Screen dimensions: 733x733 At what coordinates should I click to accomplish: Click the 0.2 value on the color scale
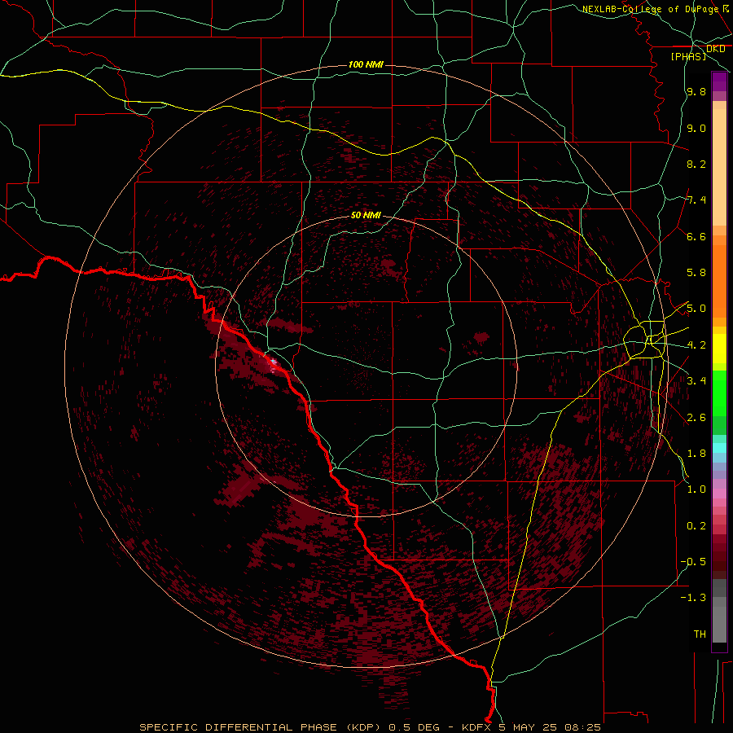click(x=696, y=525)
